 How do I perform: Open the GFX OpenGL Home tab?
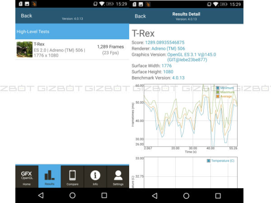[27, 176]
